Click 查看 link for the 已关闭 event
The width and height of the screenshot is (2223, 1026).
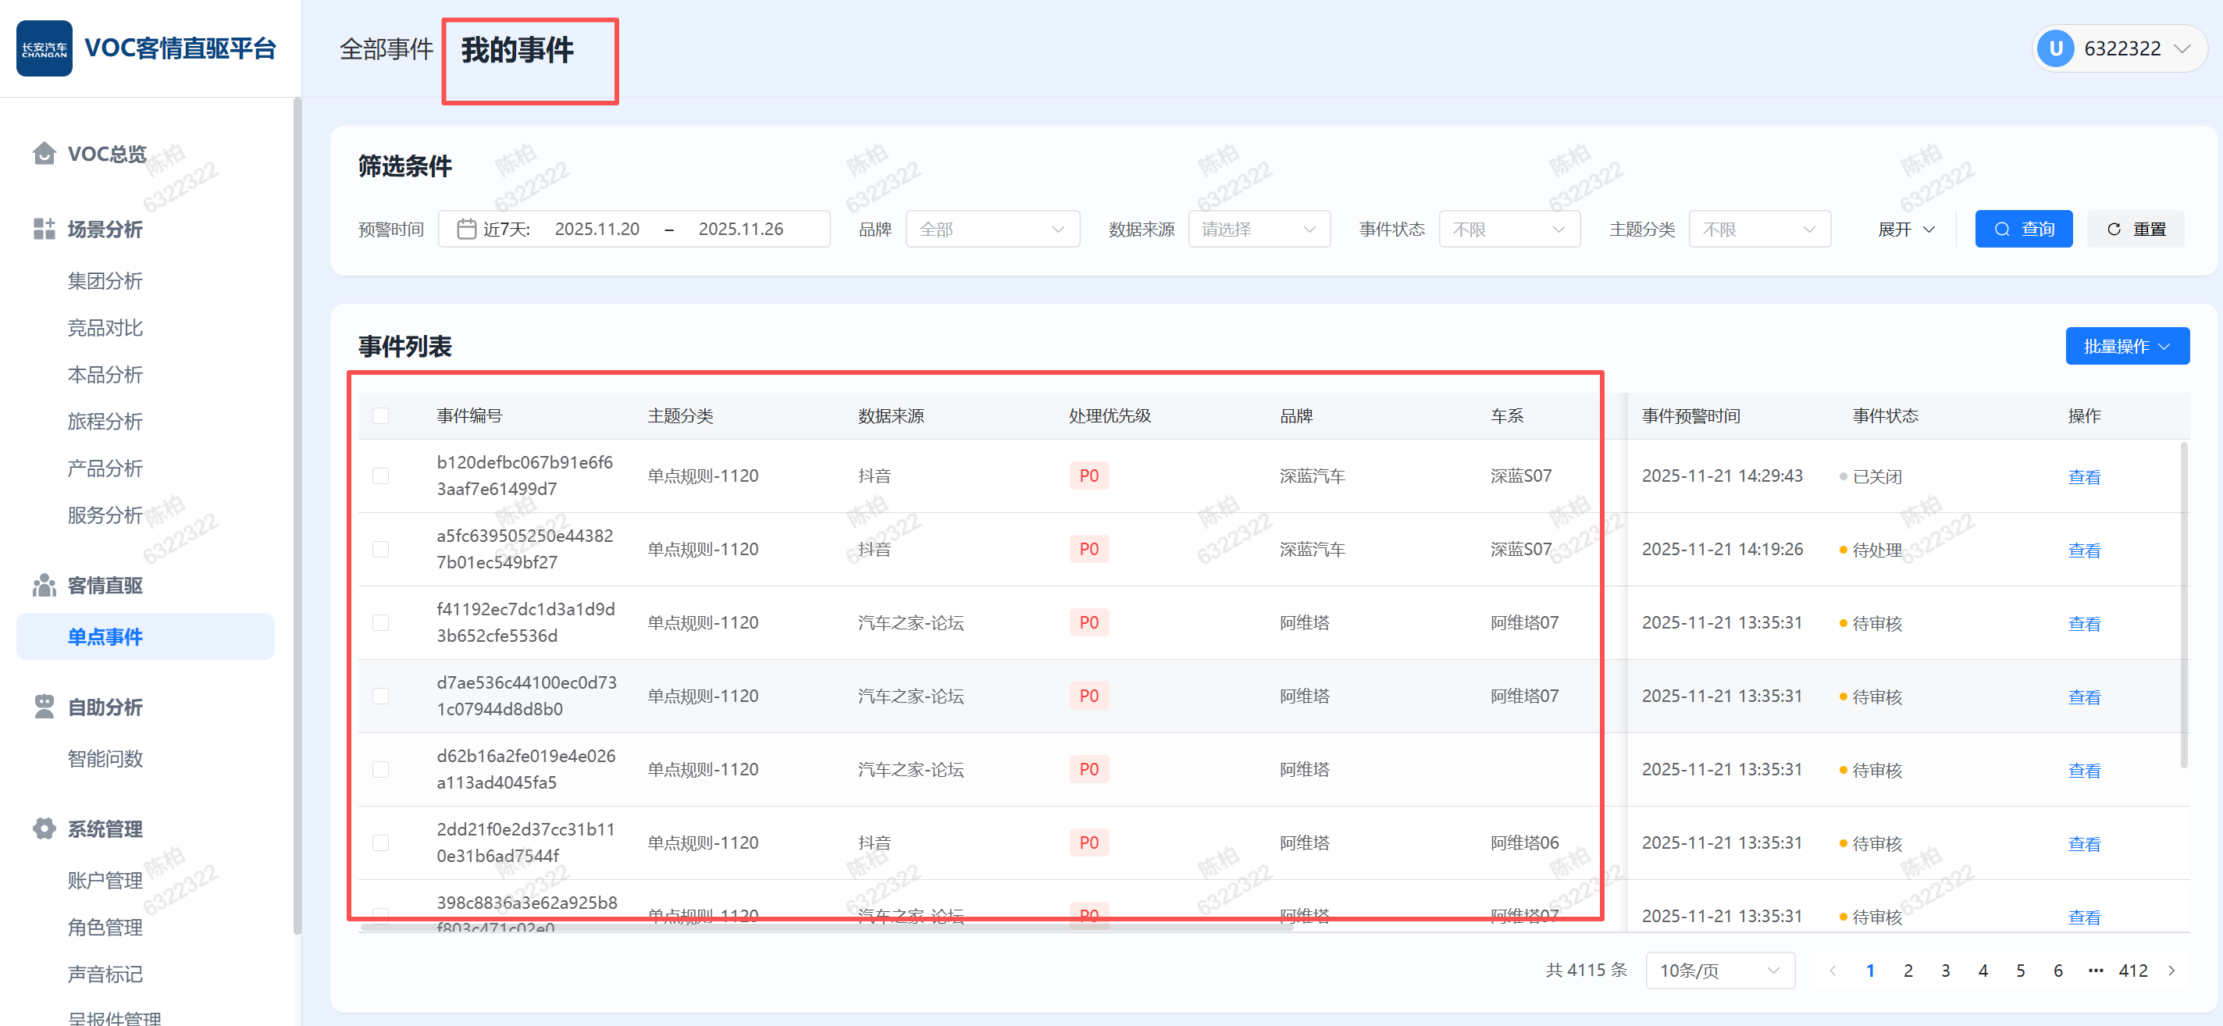2083,476
